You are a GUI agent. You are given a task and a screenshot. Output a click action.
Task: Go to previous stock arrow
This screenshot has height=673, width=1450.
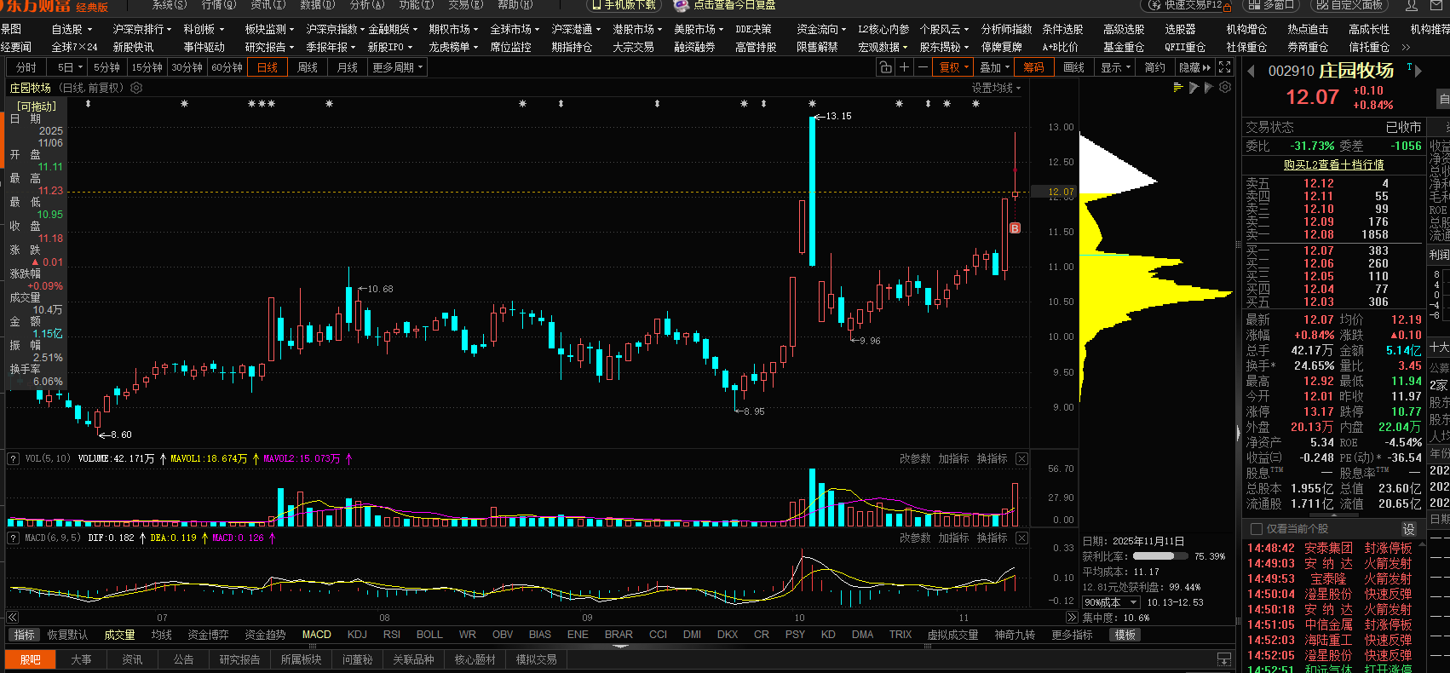[x=1251, y=72]
